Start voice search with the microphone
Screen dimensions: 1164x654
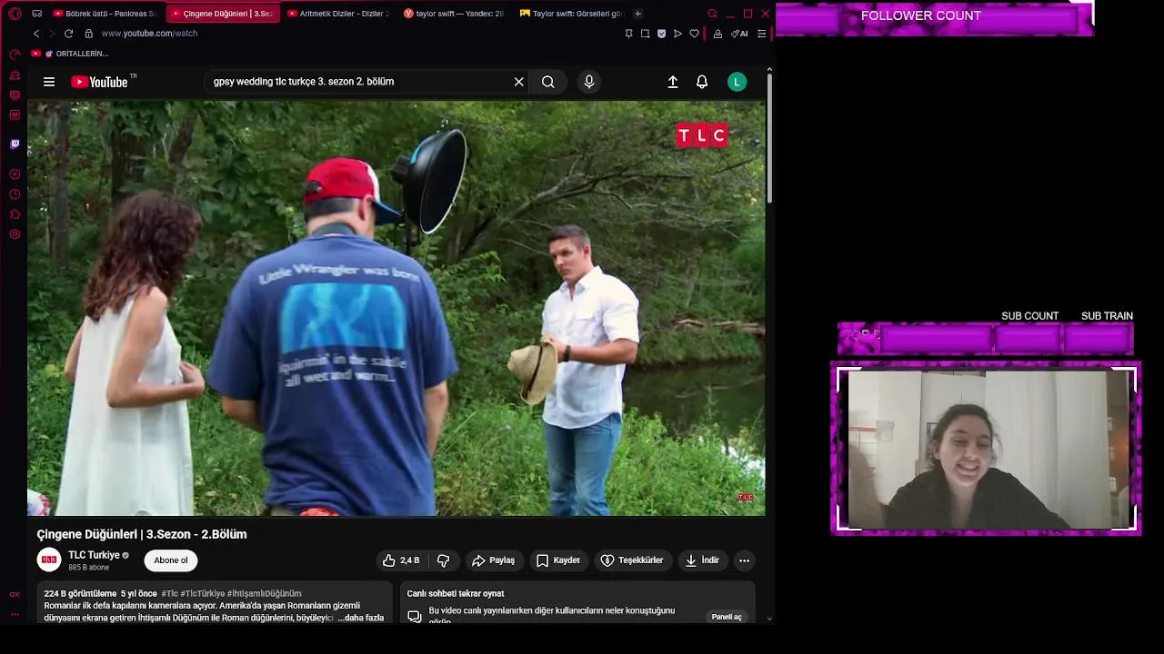pos(589,82)
